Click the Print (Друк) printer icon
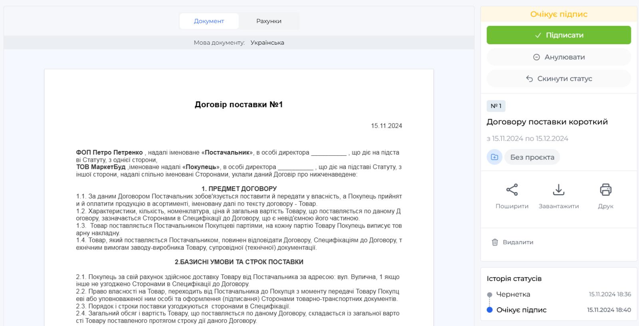The width and height of the screenshot is (639, 326). point(605,190)
